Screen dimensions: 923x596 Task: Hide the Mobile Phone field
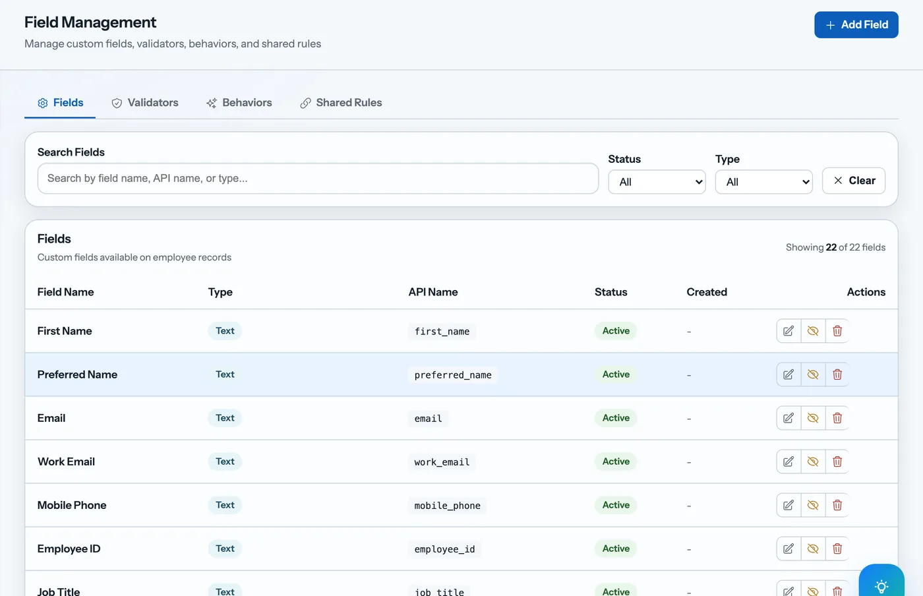click(813, 505)
